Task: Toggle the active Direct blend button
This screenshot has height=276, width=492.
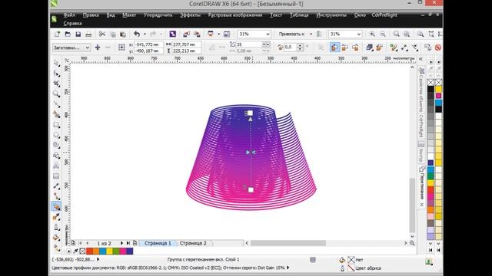Action: 334,48
